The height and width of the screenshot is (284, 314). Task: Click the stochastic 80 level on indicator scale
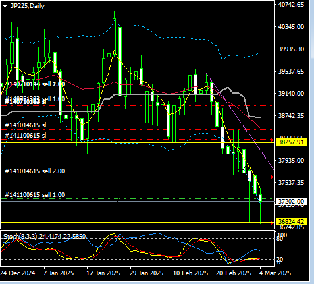pyautogui.click(x=280, y=239)
